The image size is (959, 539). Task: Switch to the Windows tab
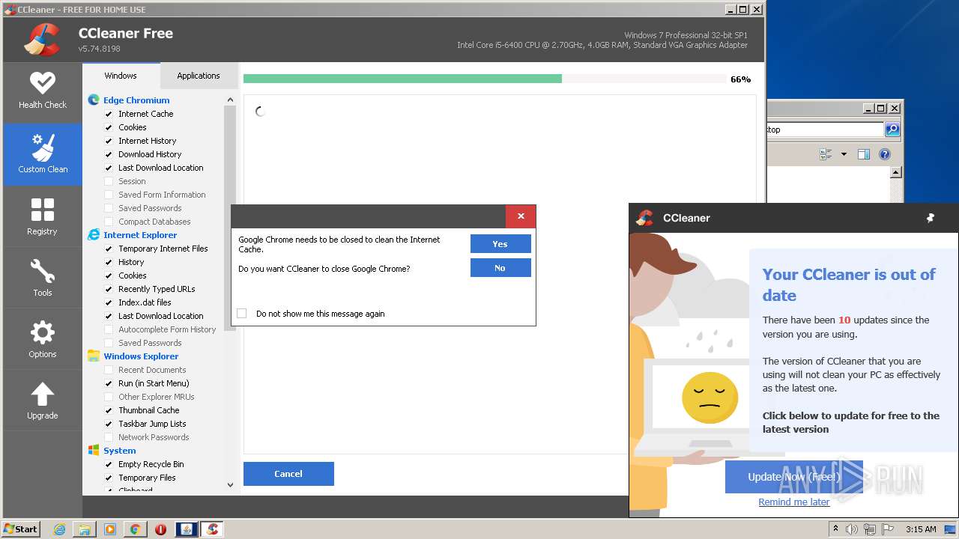tap(121, 76)
